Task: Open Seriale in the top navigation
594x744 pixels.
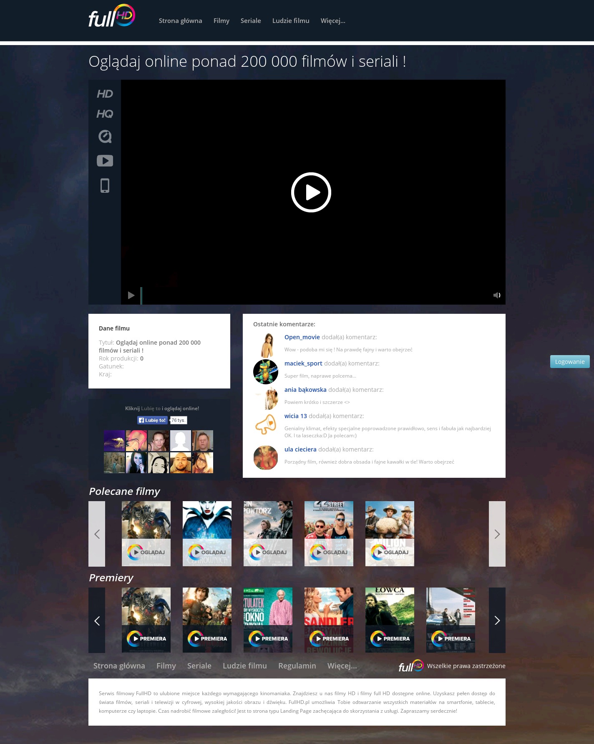Action: 251,21
